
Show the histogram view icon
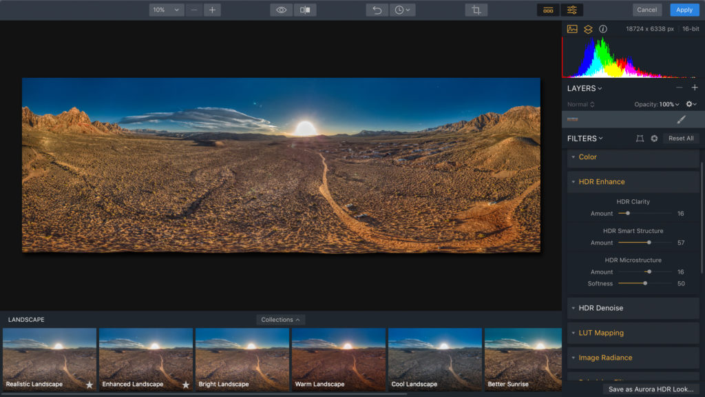572,29
